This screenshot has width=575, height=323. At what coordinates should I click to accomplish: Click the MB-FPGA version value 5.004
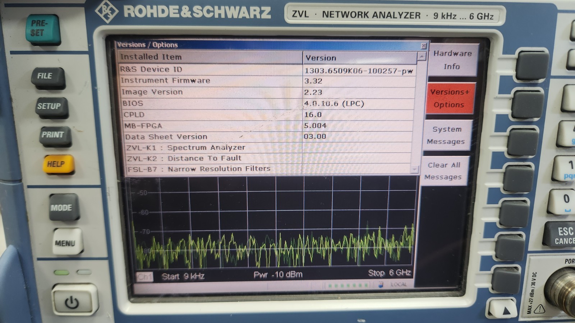coord(315,126)
